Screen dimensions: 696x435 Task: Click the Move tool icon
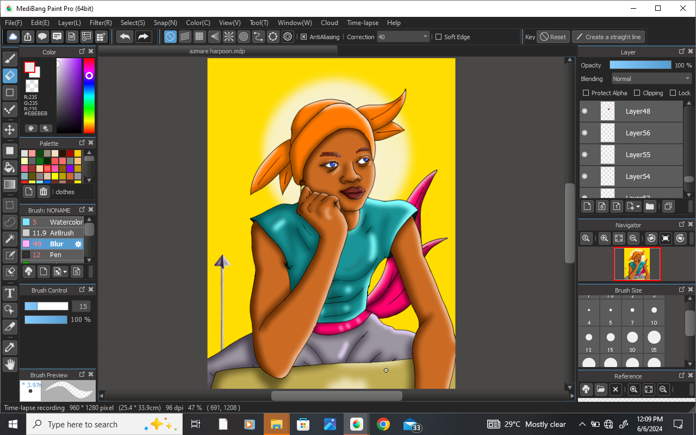[10, 129]
